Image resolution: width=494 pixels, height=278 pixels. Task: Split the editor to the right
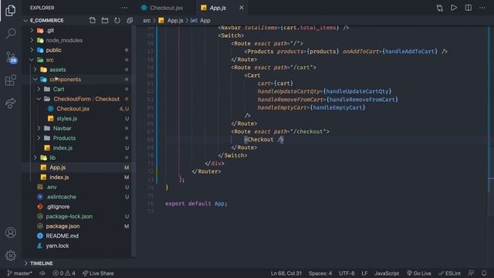469,8
